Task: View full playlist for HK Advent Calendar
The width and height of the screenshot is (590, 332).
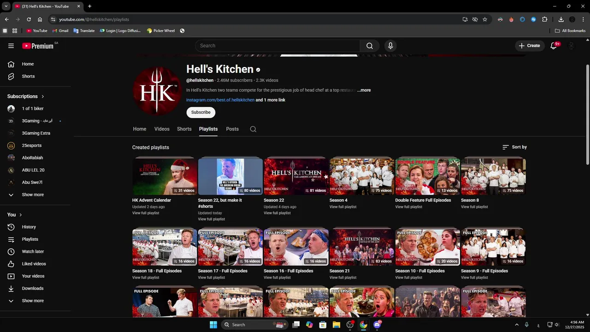Action: tap(146, 213)
